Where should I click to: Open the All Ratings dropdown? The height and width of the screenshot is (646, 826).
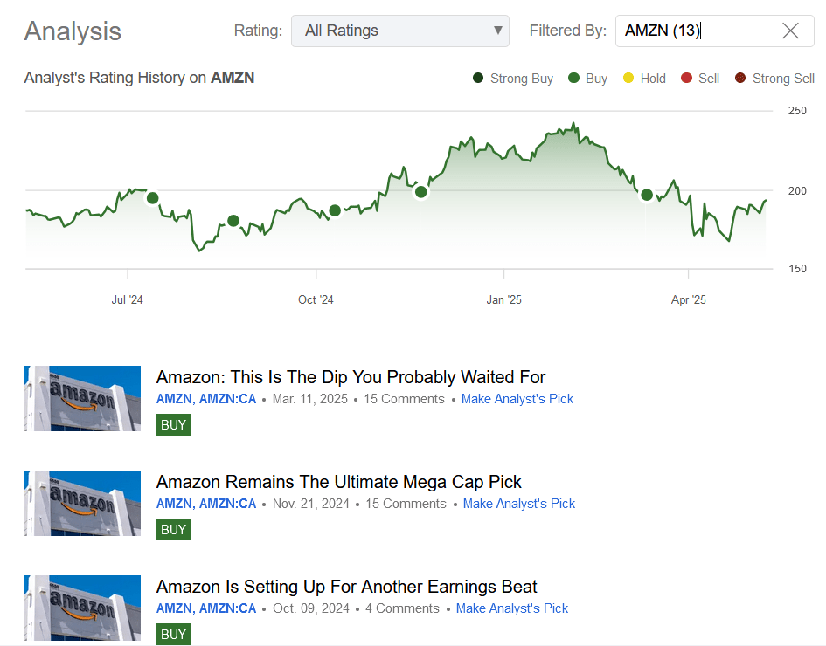pos(399,31)
